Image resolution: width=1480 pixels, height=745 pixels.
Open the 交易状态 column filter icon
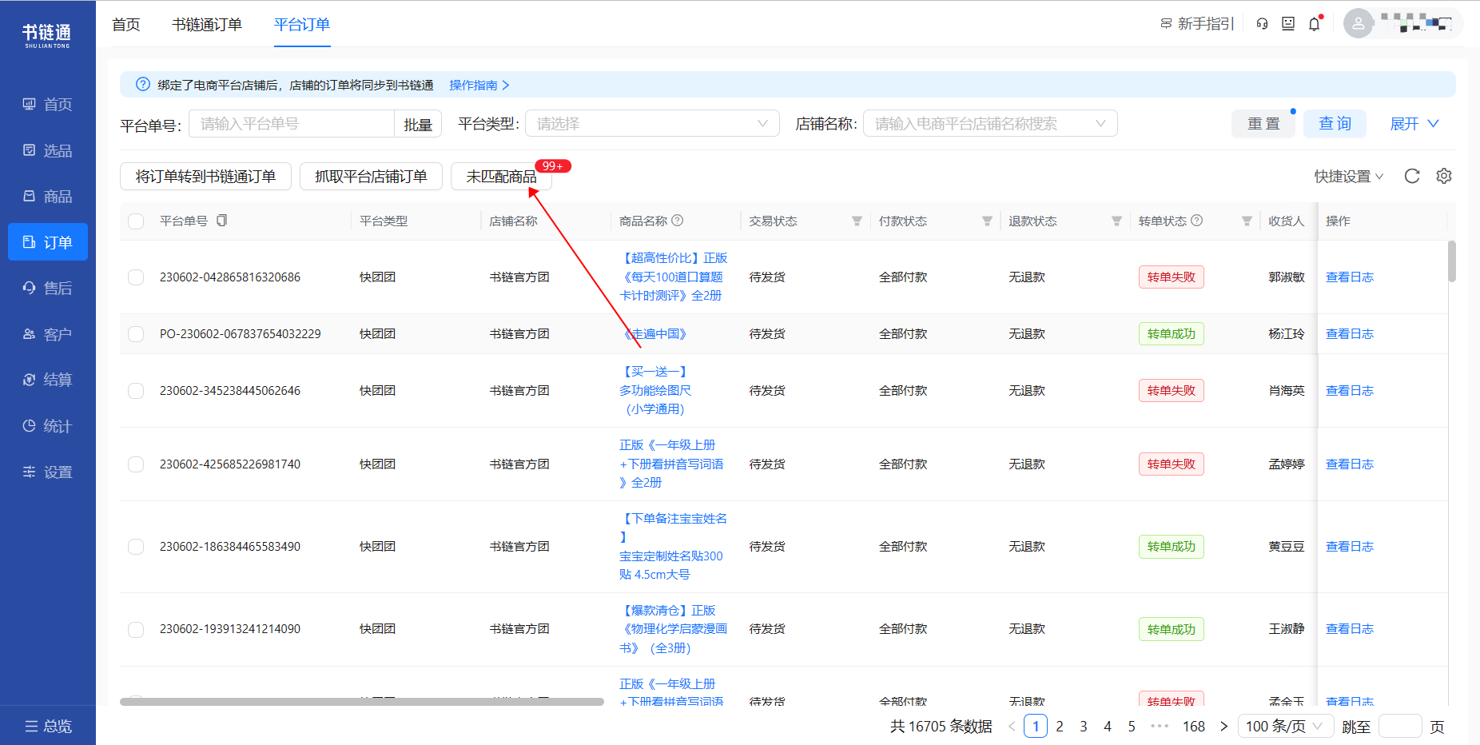click(857, 221)
